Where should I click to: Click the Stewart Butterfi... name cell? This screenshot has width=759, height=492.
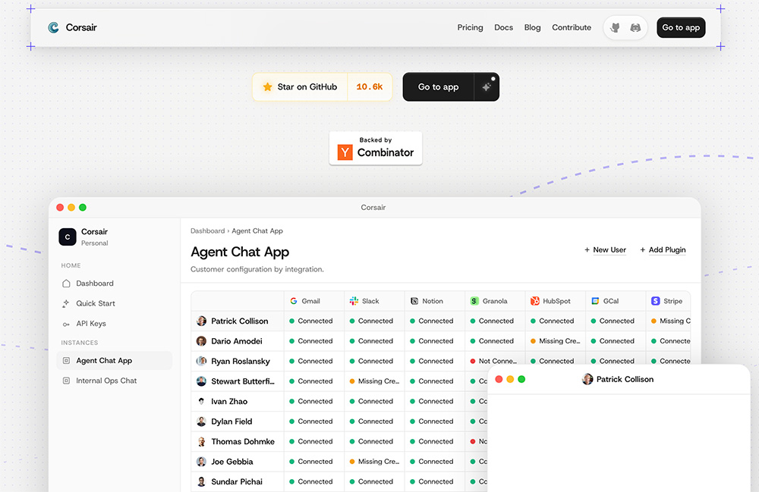237,381
